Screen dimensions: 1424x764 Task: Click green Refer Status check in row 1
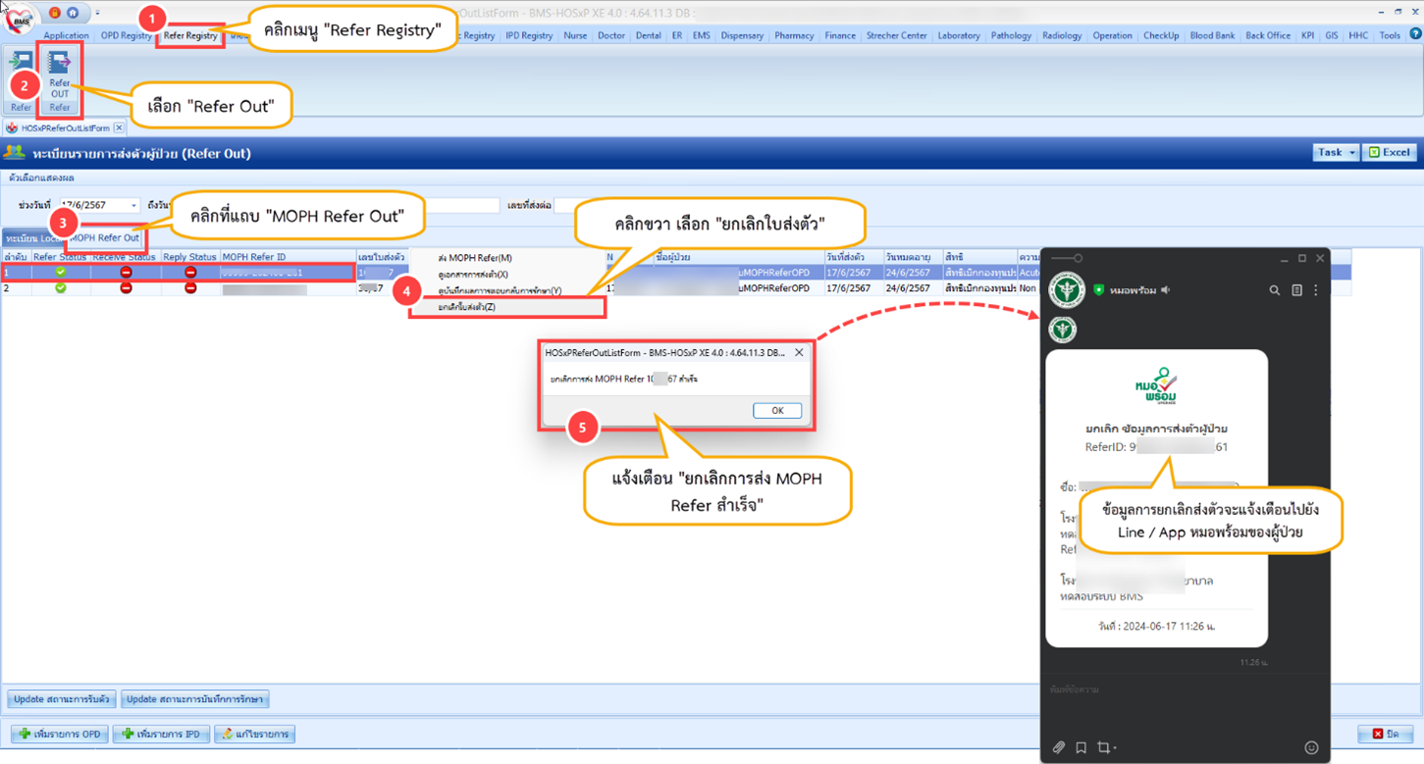click(x=60, y=273)
